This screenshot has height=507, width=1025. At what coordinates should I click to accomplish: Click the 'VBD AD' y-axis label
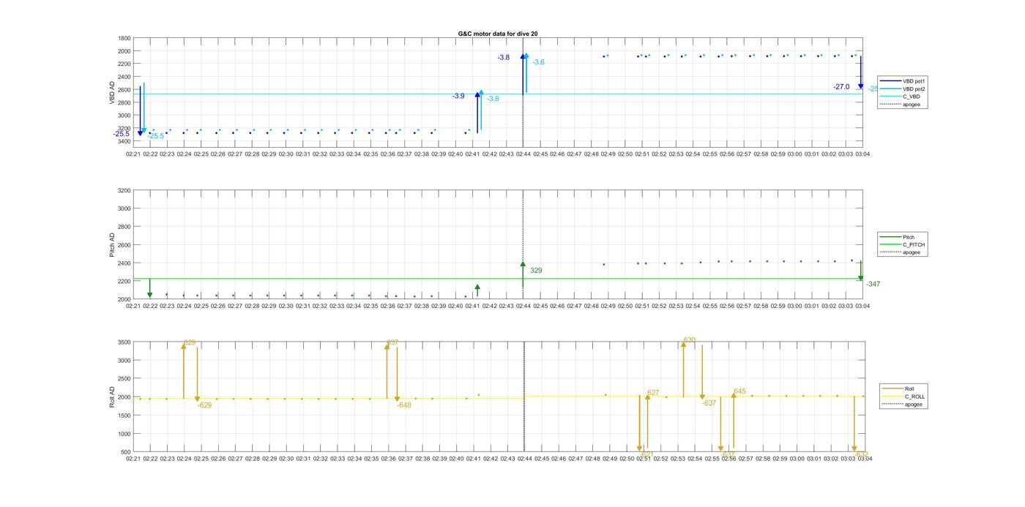click(x=112, y=91)
